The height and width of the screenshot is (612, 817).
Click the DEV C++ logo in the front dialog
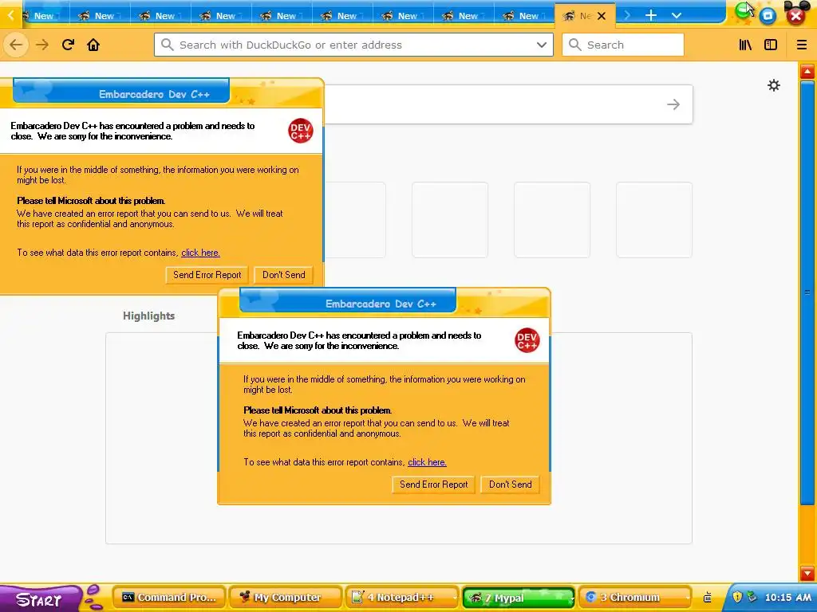point(527,340)
